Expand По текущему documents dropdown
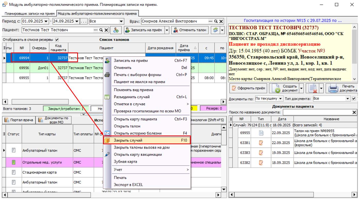This screenshot has width=360, height=199. coord(280,98)
